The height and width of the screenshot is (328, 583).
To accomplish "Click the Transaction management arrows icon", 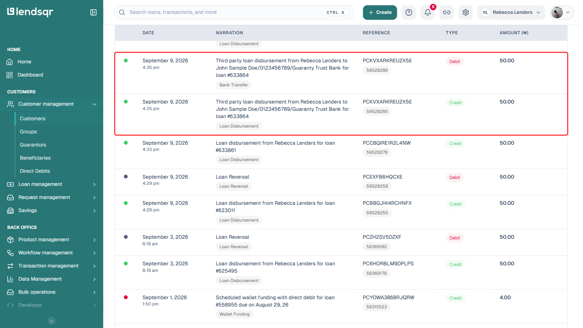I will coord(10,266).
